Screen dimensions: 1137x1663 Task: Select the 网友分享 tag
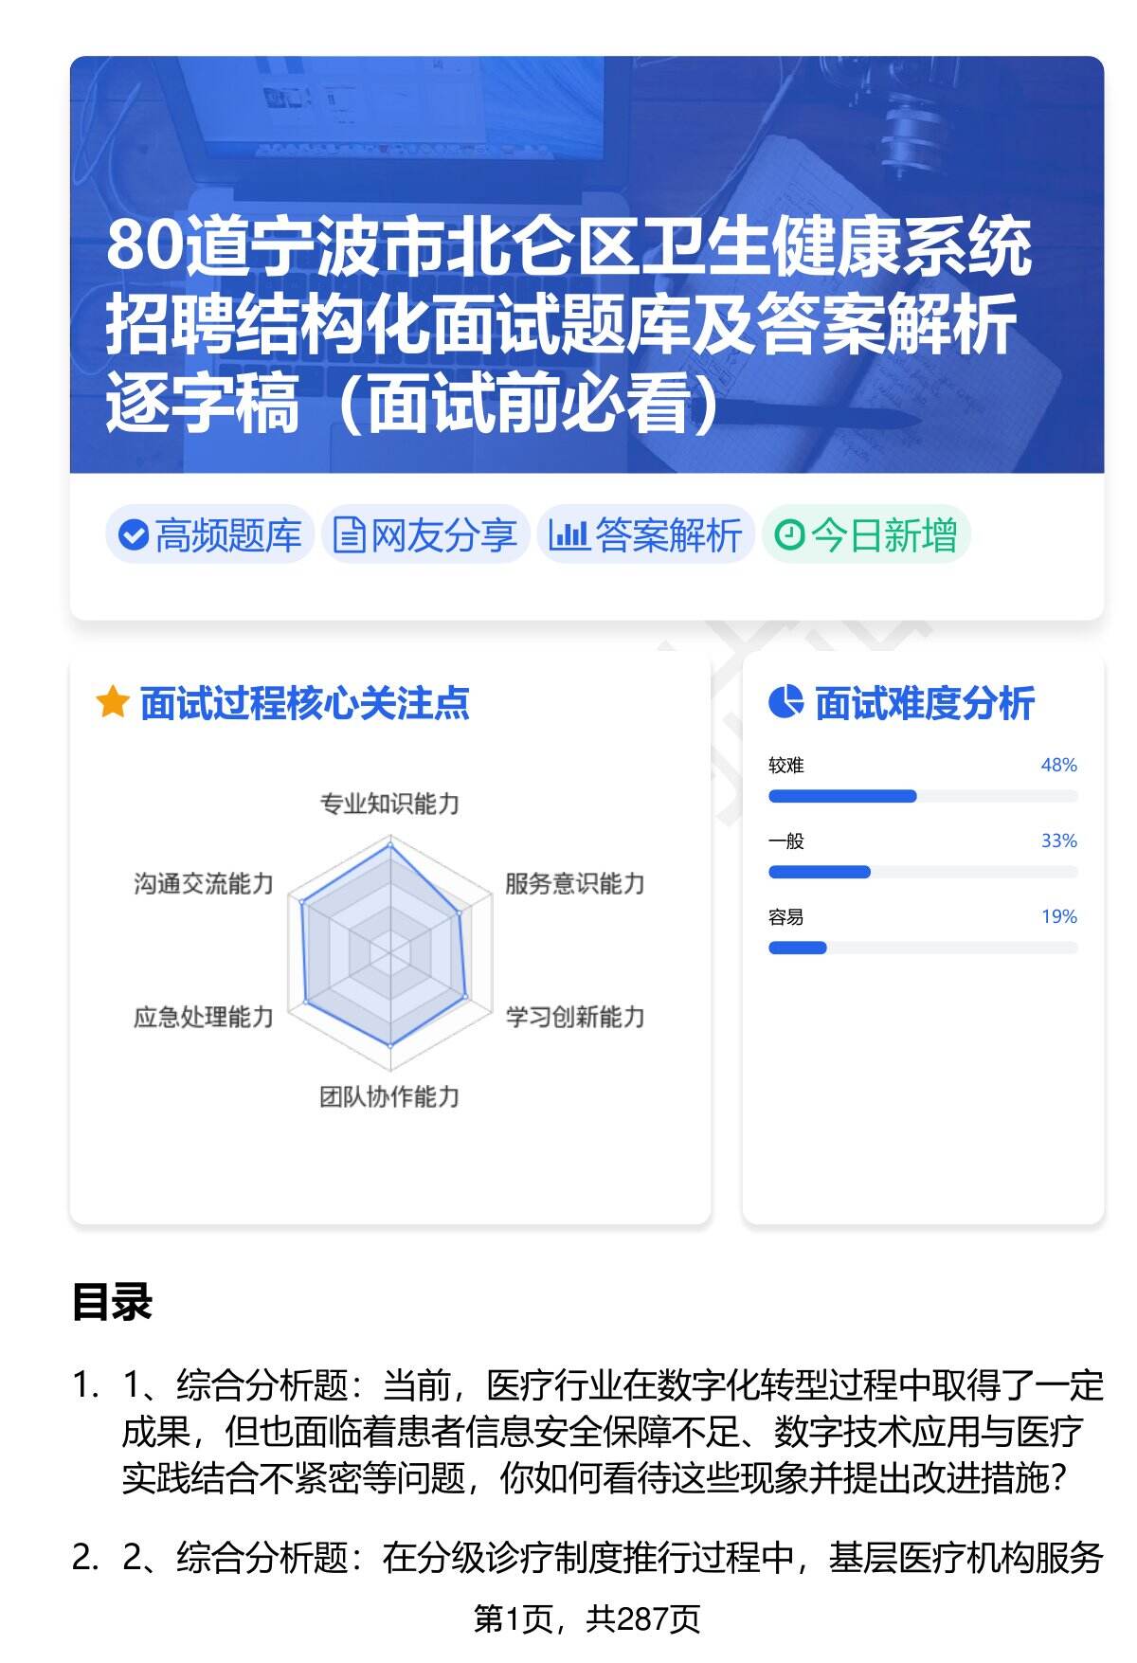pyautogui.click(x=425, y=535)
